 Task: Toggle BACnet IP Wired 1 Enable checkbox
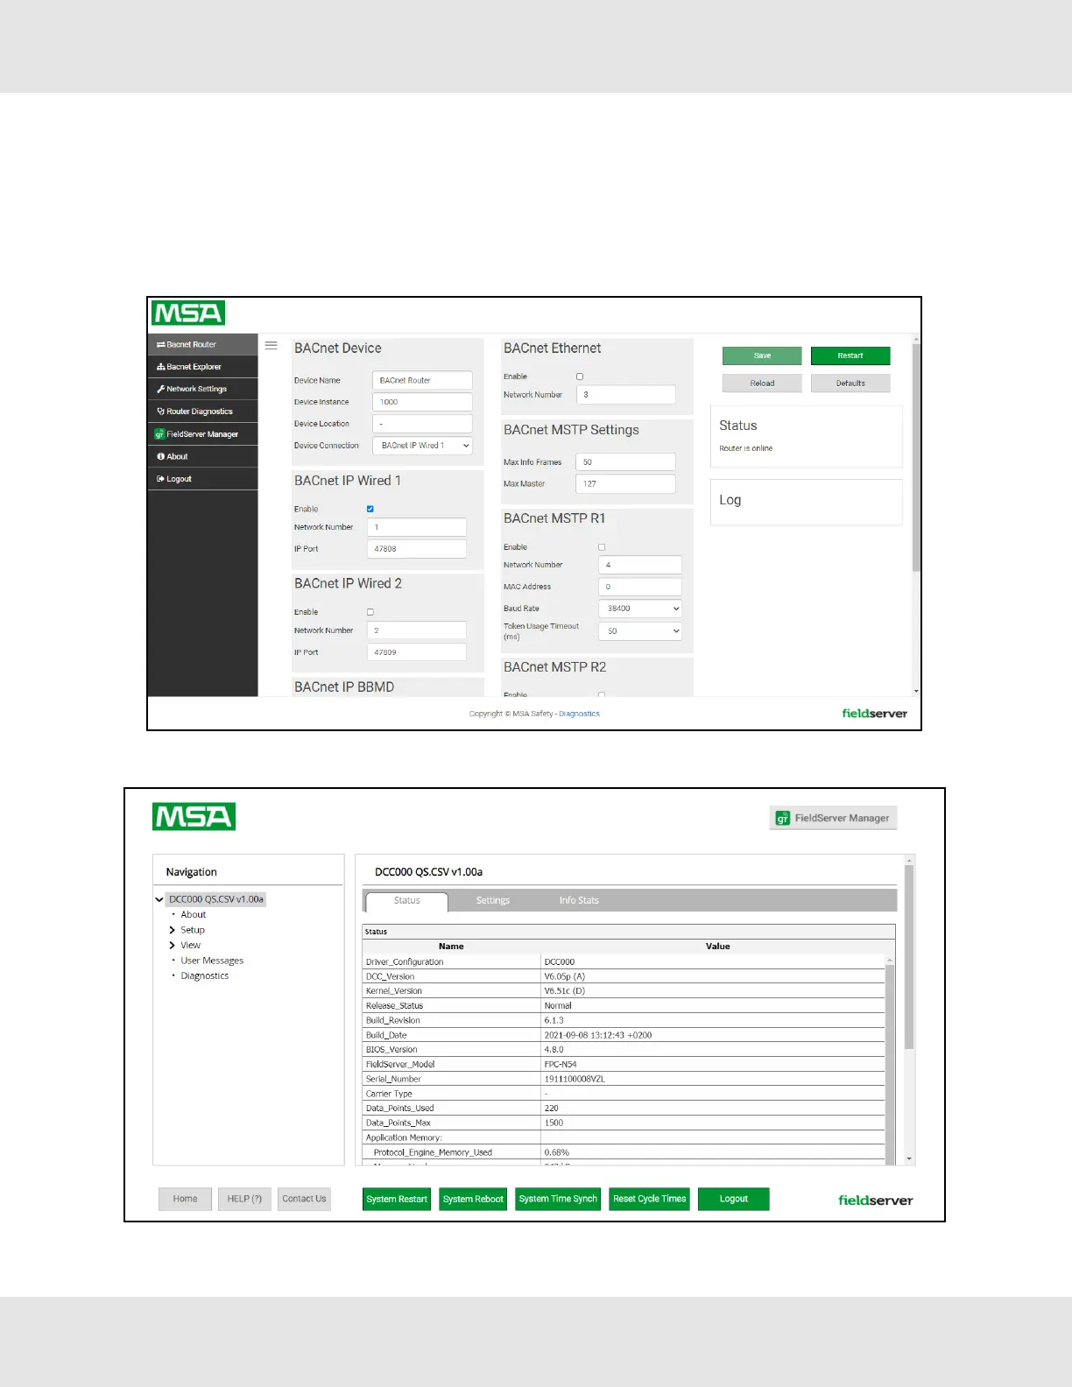pos(370,509)
